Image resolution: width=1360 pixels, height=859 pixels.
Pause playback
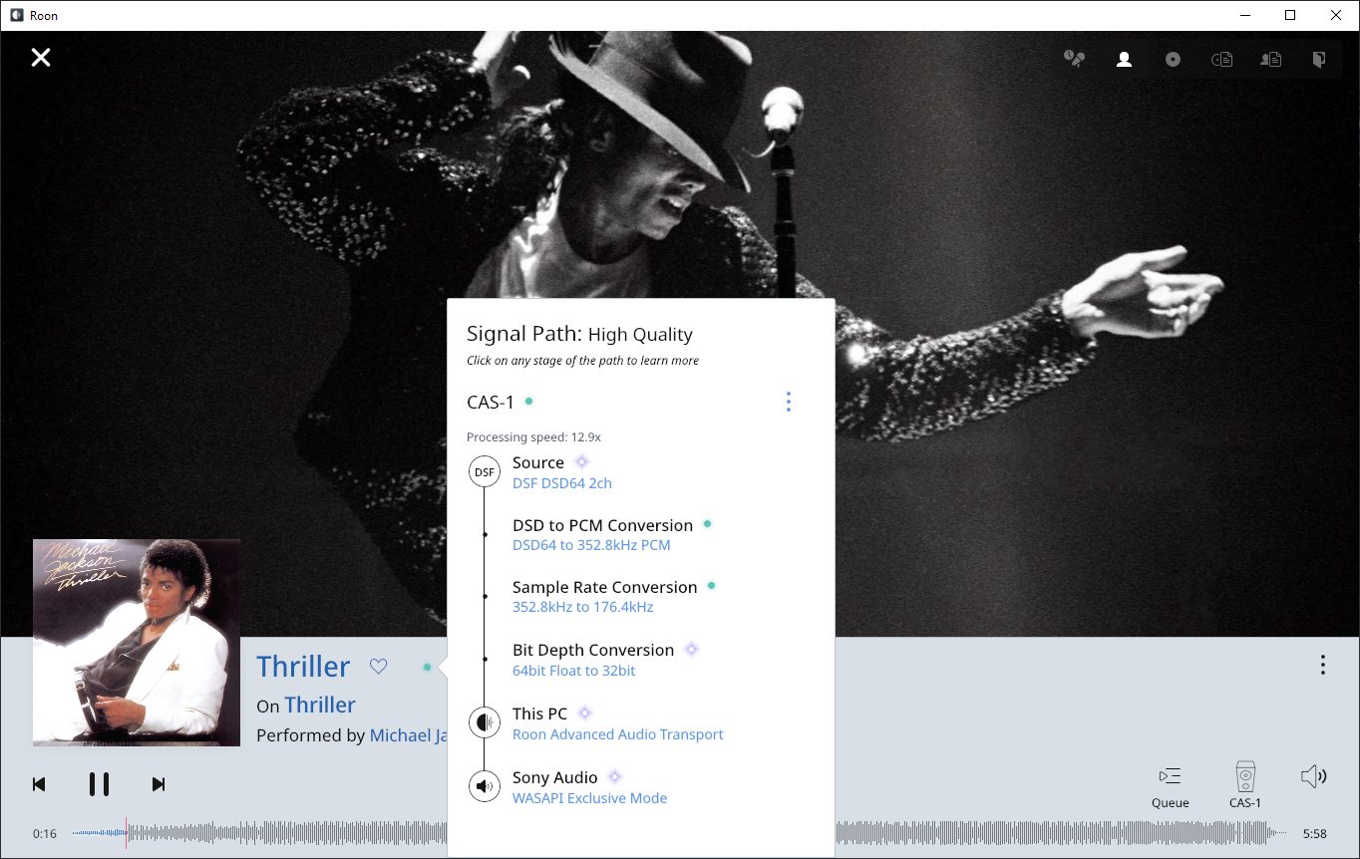(99, 784)
